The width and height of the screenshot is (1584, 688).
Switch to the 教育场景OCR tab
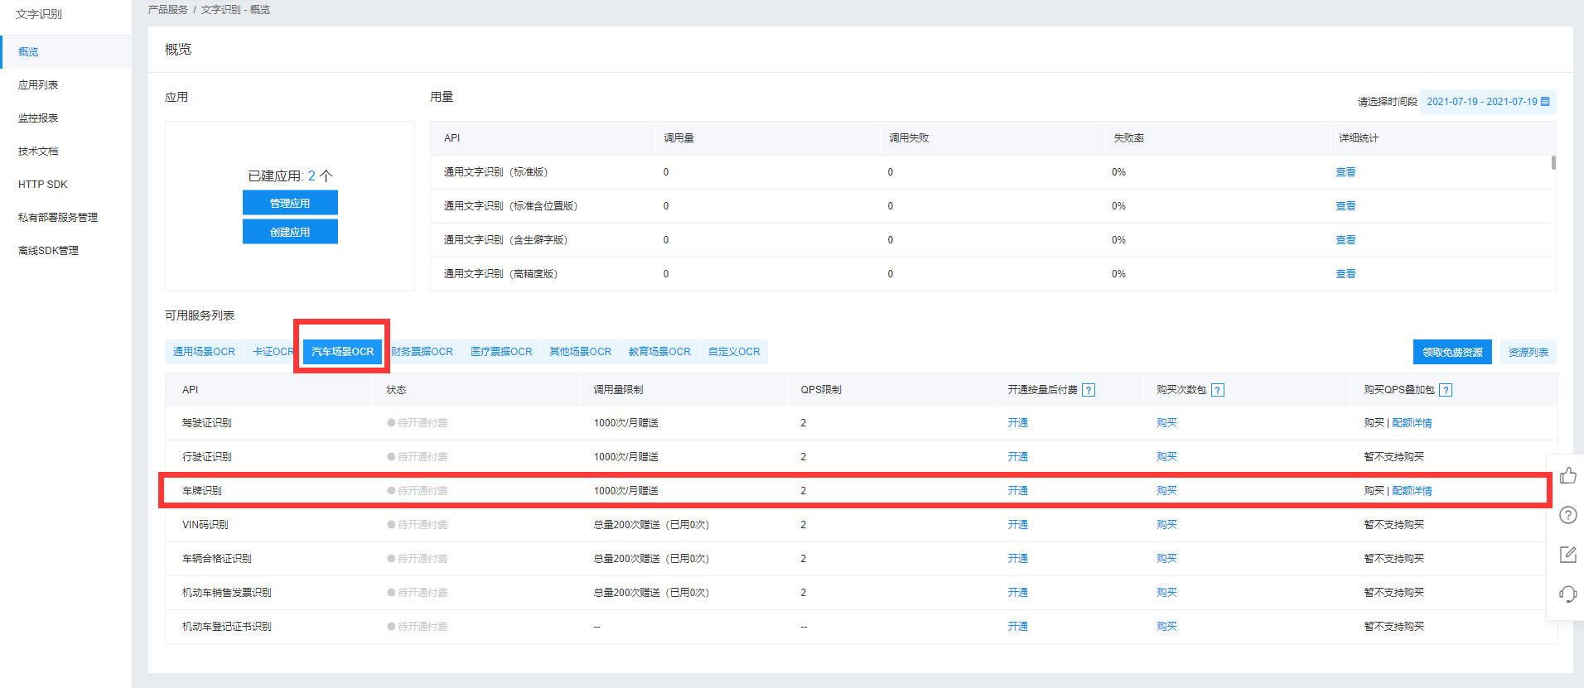click(659, 352)
